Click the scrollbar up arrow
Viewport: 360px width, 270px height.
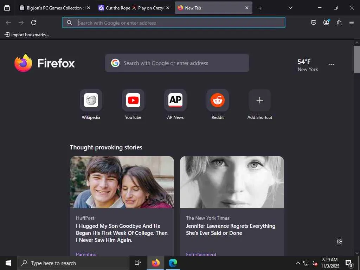[357, 43]
